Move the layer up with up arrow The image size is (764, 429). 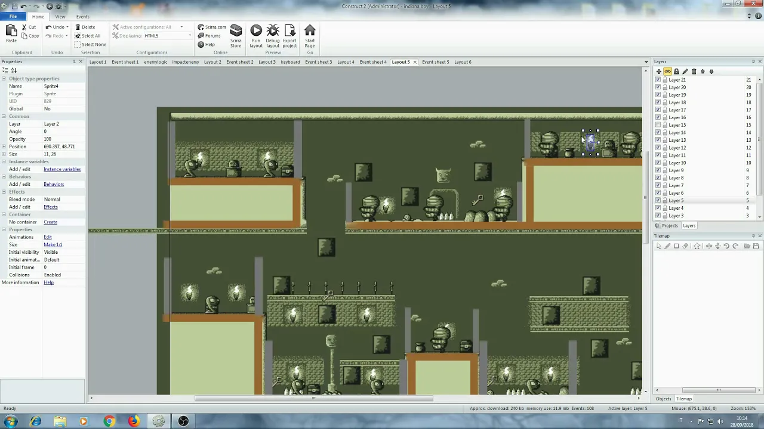pos(703,71)
